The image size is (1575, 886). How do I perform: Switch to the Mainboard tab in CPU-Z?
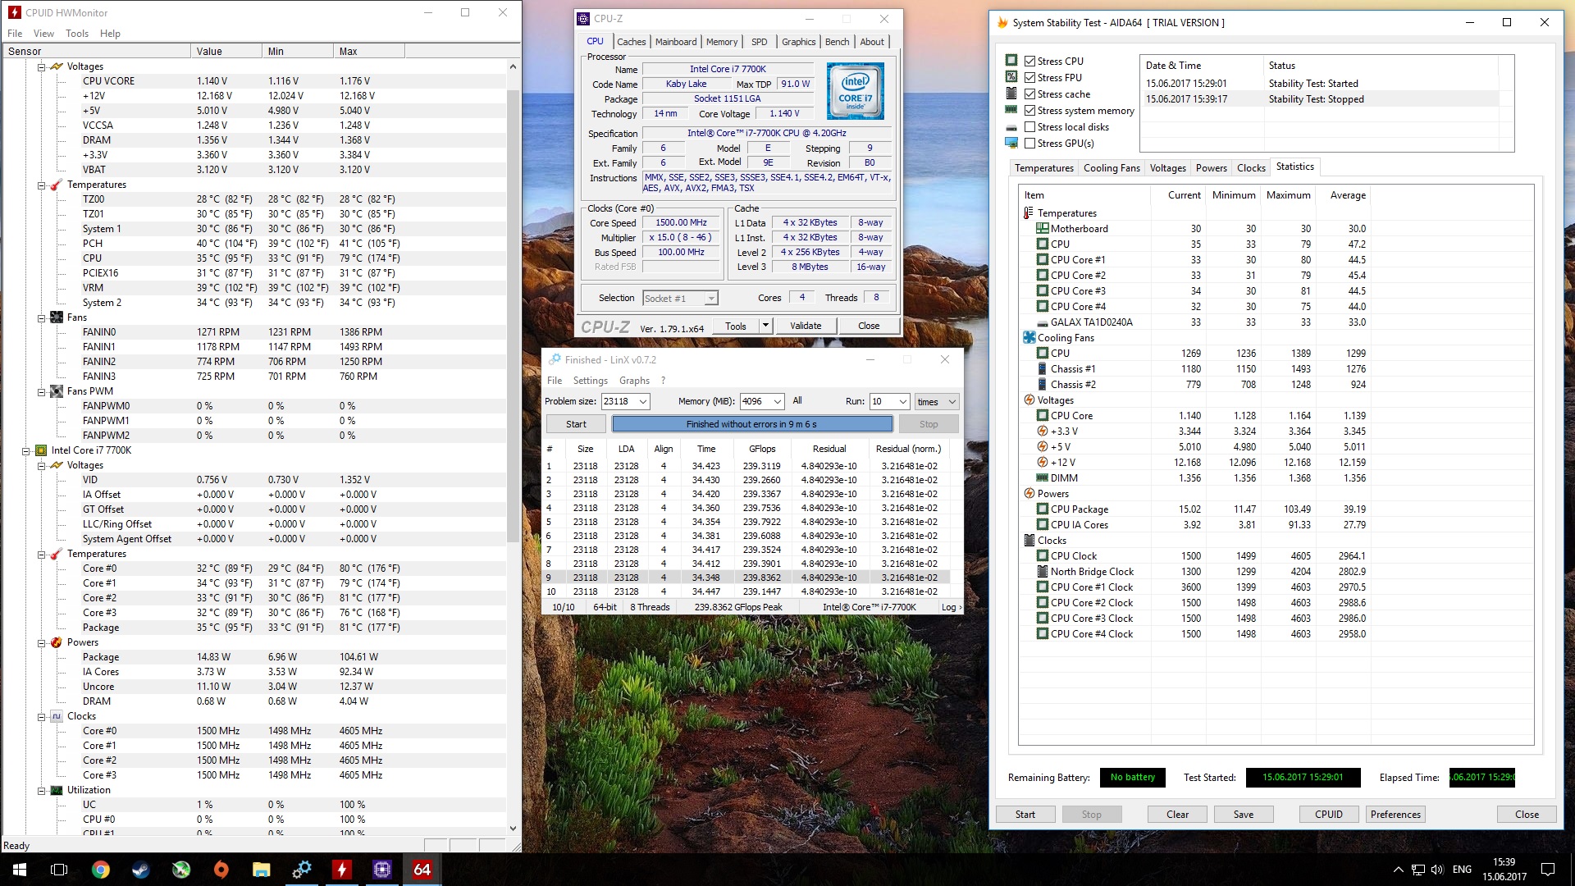(675, 42)
